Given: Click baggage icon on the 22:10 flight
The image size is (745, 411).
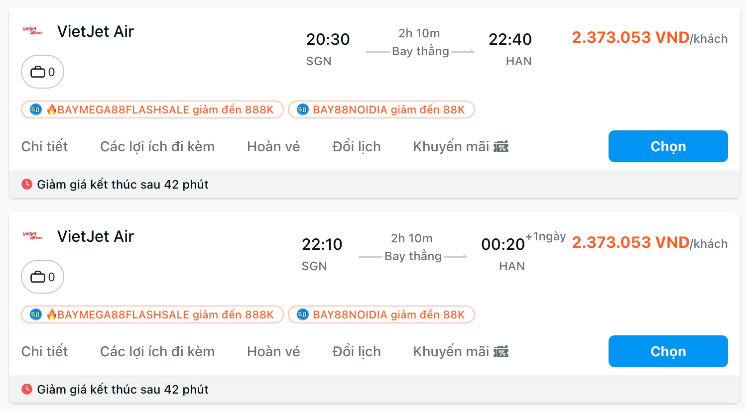Looking at the screenshot, I should [38, 277].
